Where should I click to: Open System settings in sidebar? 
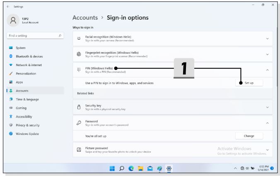[21, 48]
